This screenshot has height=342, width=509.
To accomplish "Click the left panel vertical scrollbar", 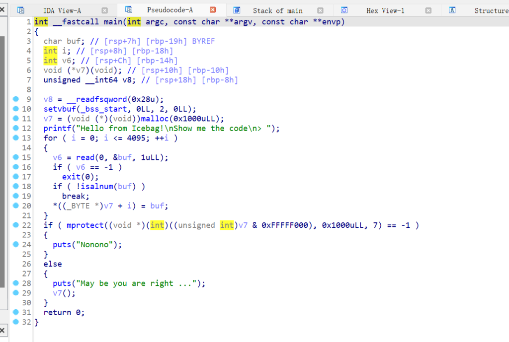I will (2, 149).
